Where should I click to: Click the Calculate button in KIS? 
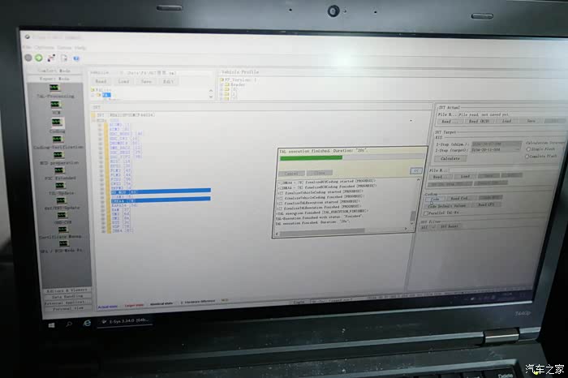point(450,159)
